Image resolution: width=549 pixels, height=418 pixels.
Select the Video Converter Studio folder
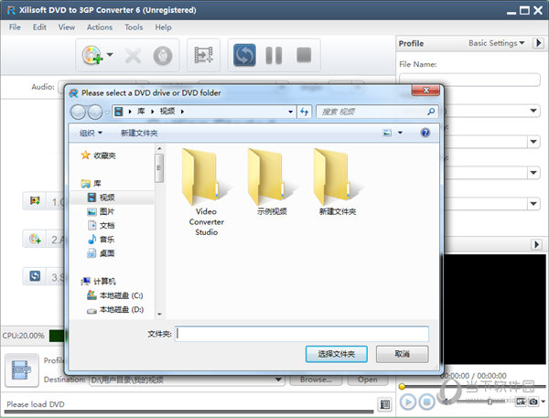pyautogui.click(x=206, y=192)
